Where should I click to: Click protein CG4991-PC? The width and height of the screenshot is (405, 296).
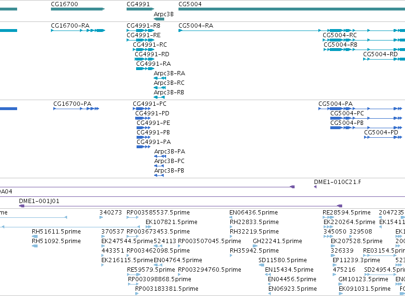(149, 104)
